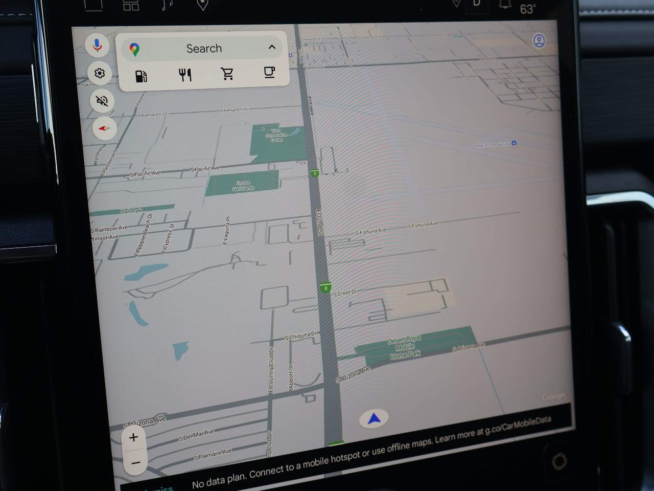Open the account profile icon
Image resolution: width=654 pixels, height=491 pixels.
click(539, 41)
